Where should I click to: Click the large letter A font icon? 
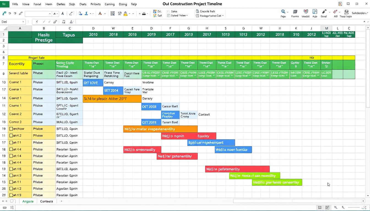pyautogui.click(x=62, y=13)
